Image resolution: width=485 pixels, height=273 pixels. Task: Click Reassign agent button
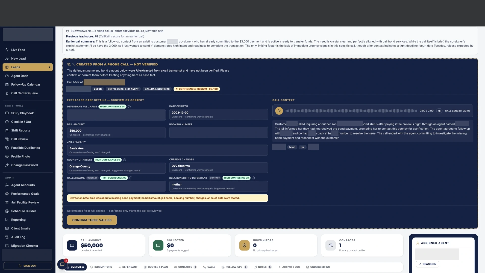click(427, 264)
